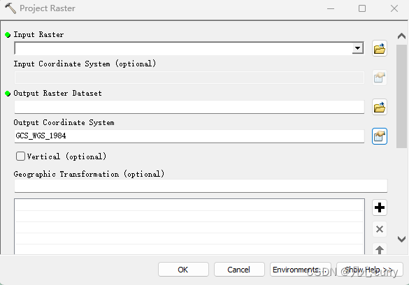Screen dimensions: 409x285
Task: Open the Output Coordinate System properties
Action: 380,136
